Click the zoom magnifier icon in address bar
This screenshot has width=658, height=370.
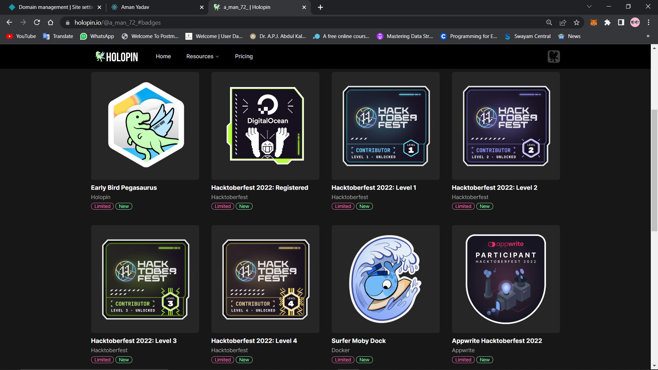pos(549,23)
